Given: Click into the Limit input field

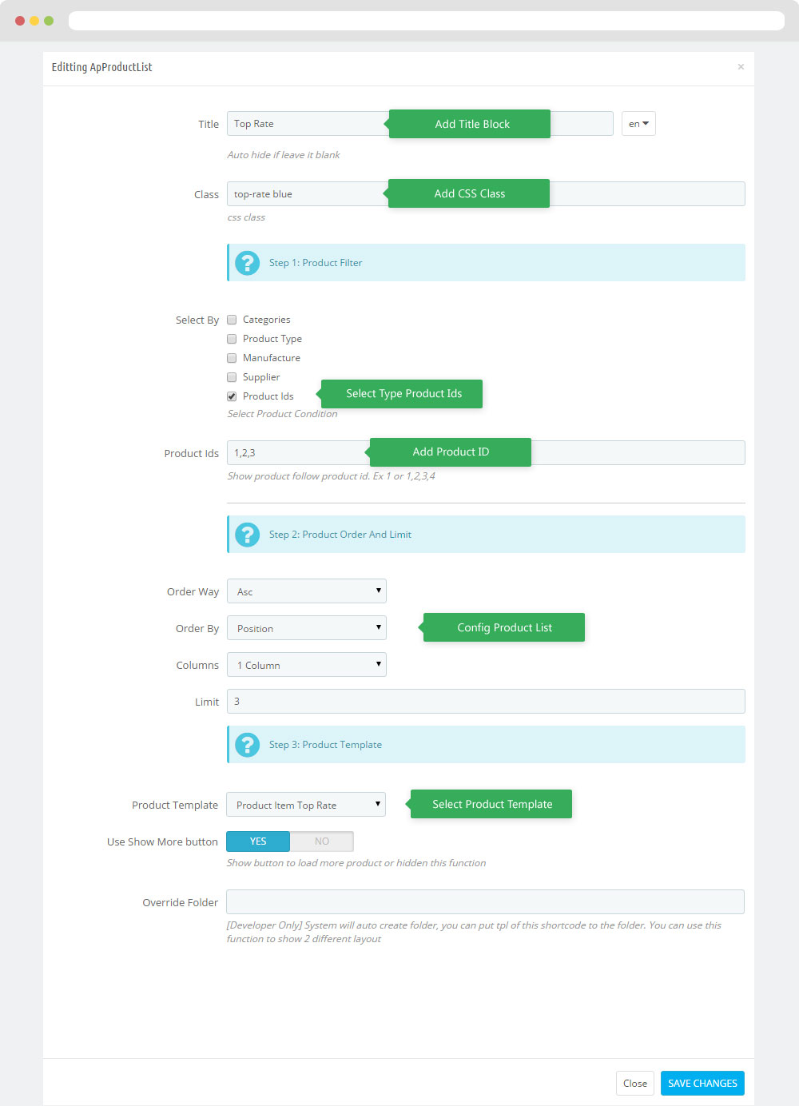Looking at the screenshot, I should coord(486,702).
